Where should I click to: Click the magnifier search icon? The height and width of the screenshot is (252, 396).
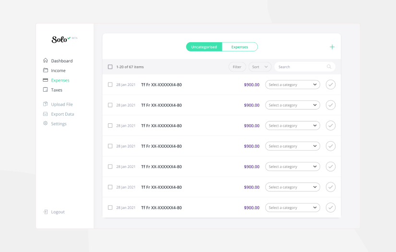click(329, 67)
